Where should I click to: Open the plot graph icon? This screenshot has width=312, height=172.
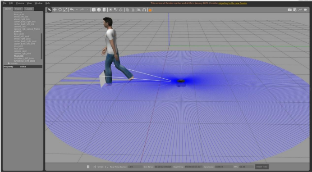300,10
